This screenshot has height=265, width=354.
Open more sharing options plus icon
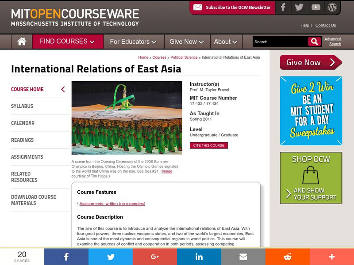coord(331,257)
